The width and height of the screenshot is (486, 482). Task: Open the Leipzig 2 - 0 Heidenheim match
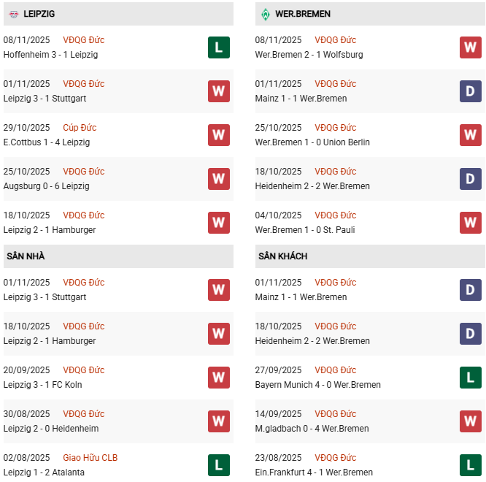tap(51, 429)
